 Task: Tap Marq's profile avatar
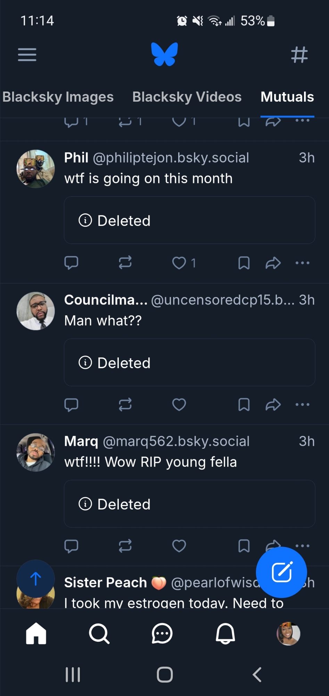[x=35, y=452]
